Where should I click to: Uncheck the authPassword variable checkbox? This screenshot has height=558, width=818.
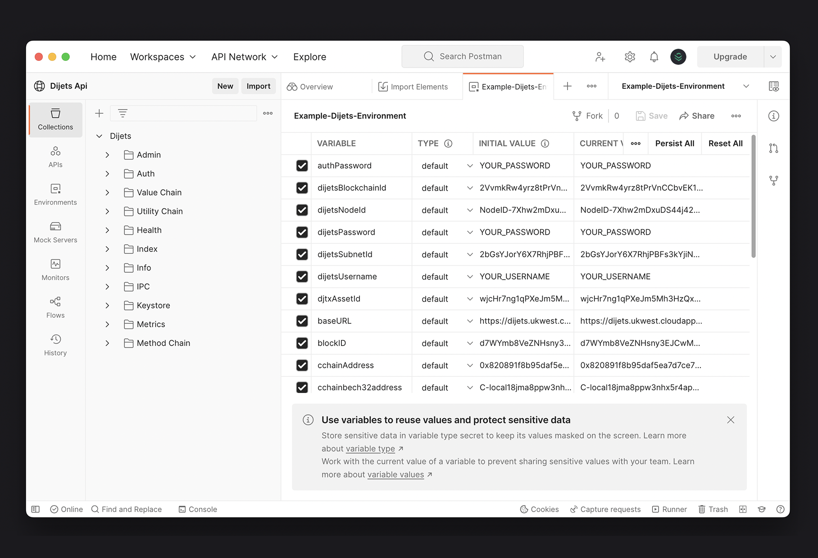tap(302, 166)
